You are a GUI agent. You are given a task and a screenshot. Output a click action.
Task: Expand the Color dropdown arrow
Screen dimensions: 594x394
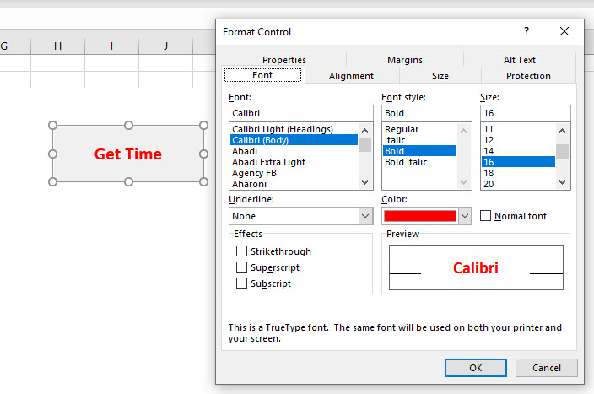click(x=464, y=216)
